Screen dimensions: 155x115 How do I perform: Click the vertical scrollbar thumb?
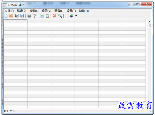pos(150,25)
